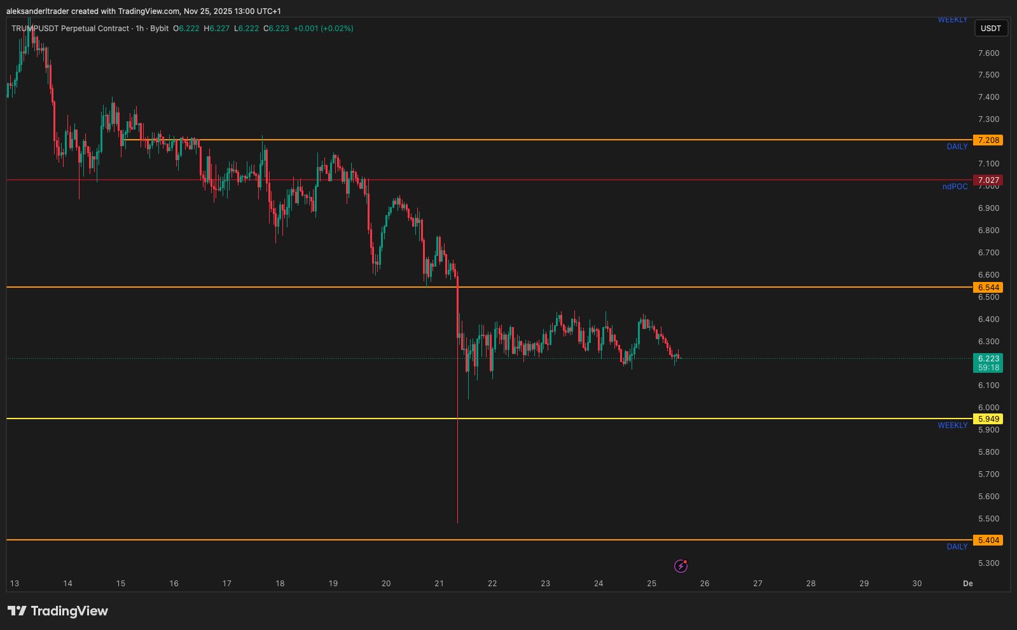Click the TRUMPUSDT Perpetual Contract symbol title

point(70,29)
